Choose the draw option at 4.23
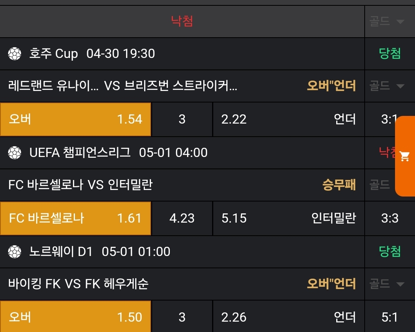The height and width of the screenshot is (332, 415). (182, 218)
